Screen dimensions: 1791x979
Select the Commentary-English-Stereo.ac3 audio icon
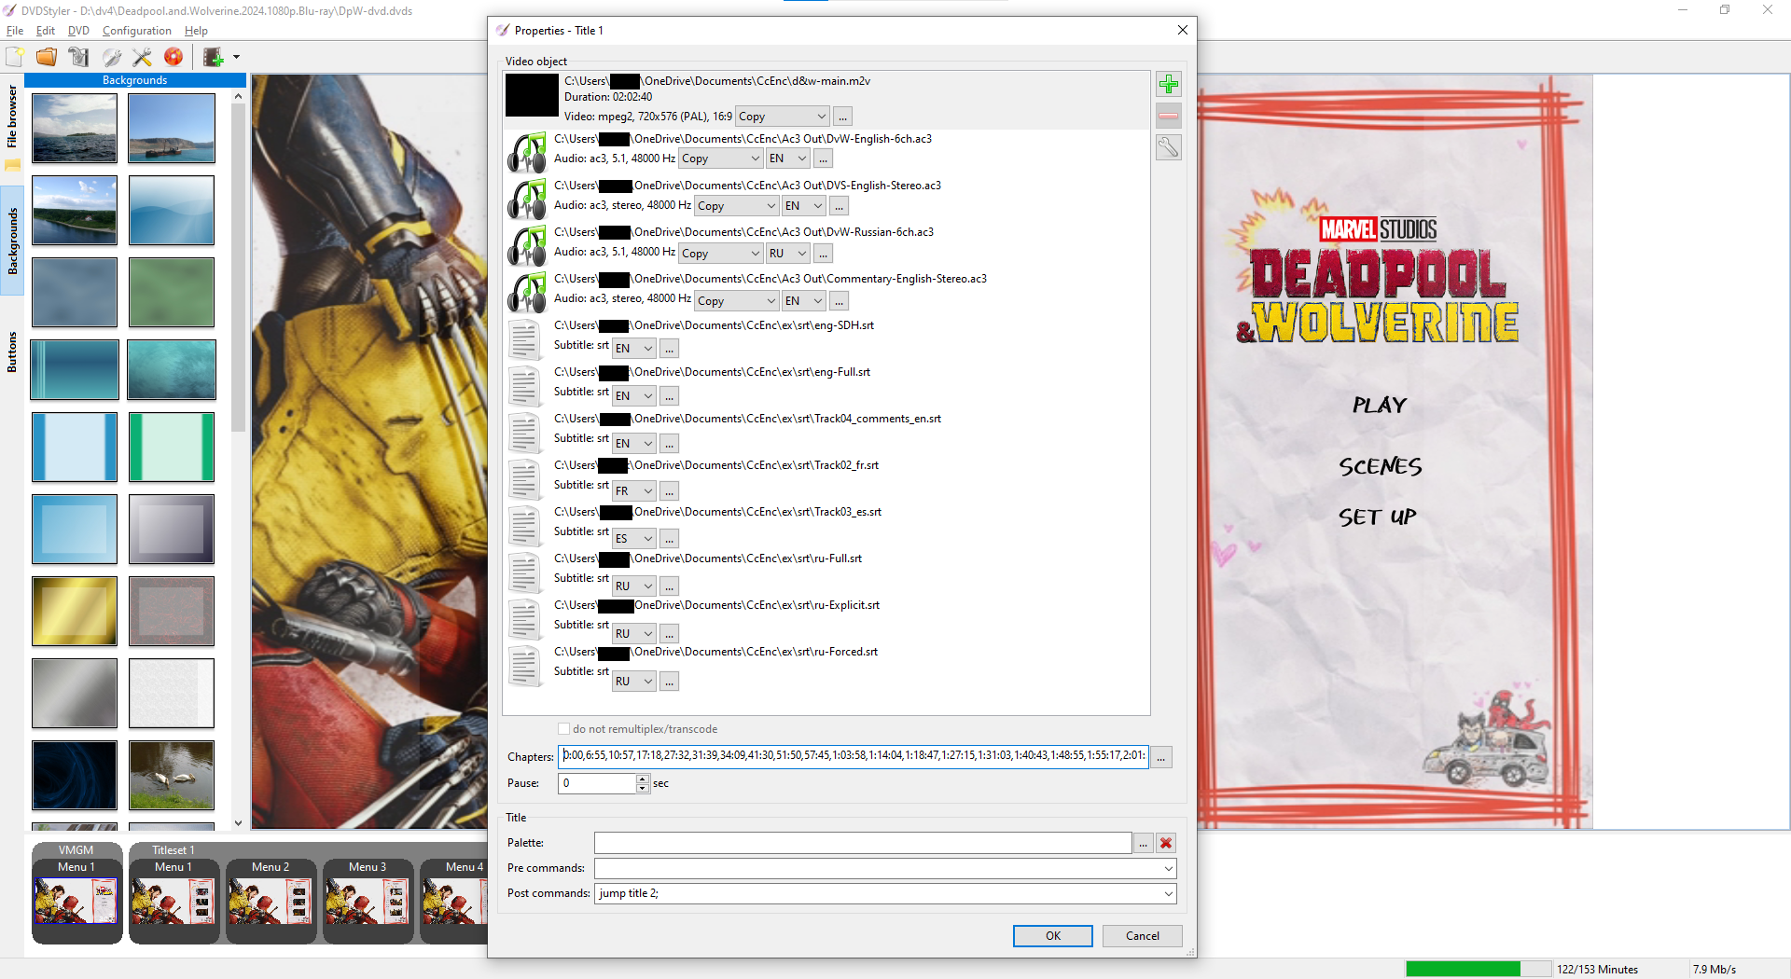[527, 292]
